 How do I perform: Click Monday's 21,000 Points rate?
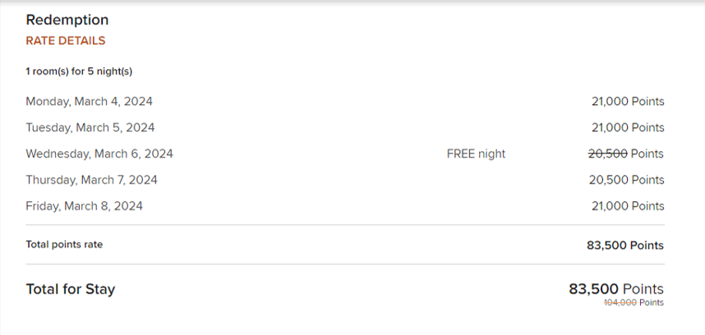pyautogui.click(x=628, y=102)
